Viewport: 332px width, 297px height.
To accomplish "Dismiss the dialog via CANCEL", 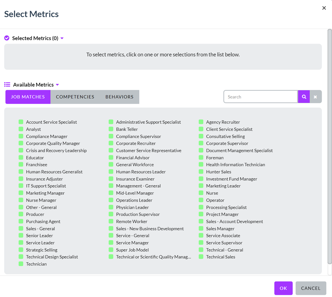I will pos(311,288).
